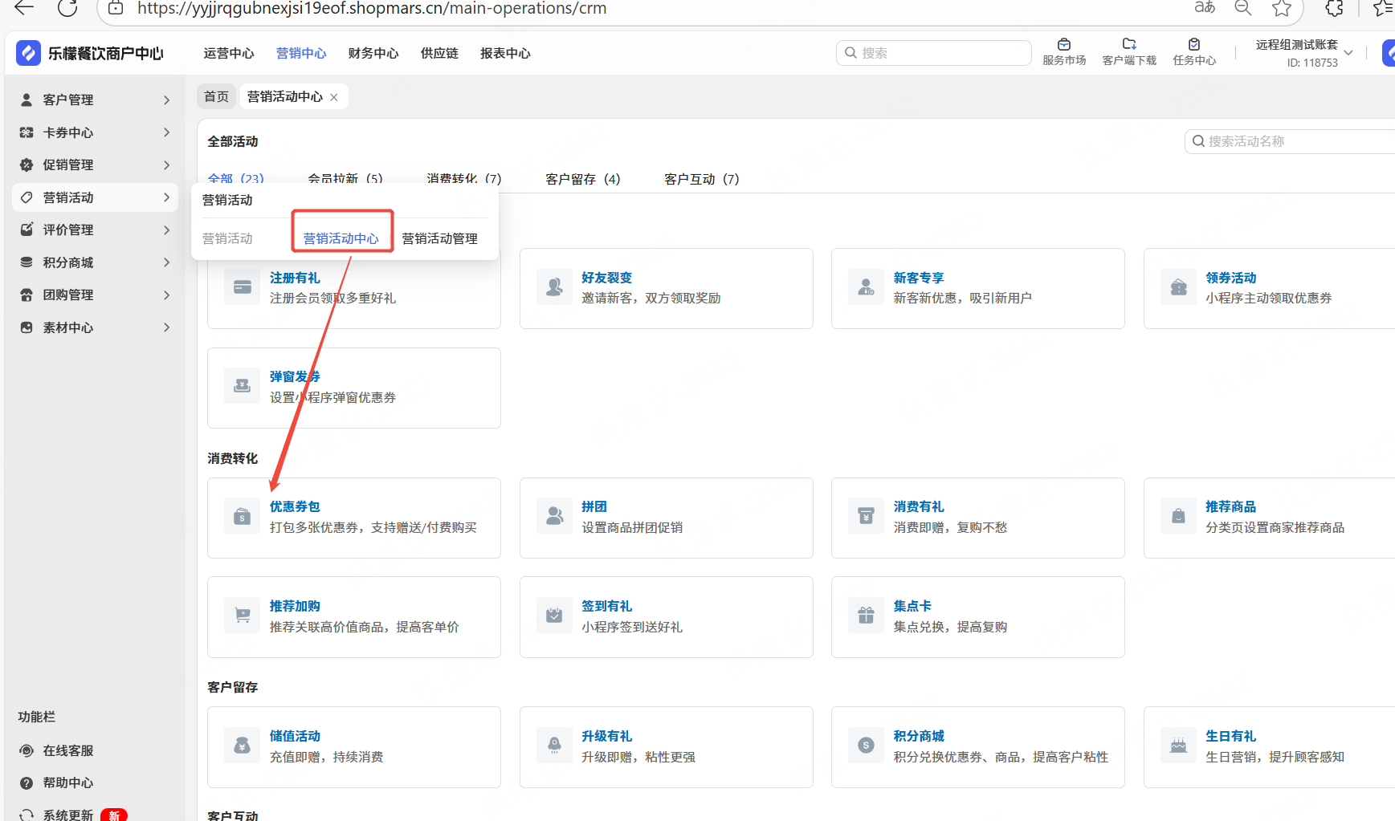1395x821 pixels.
Task: Open the 注册有礼 activity link
Action: pyautogui.click(x=295, y=278)
